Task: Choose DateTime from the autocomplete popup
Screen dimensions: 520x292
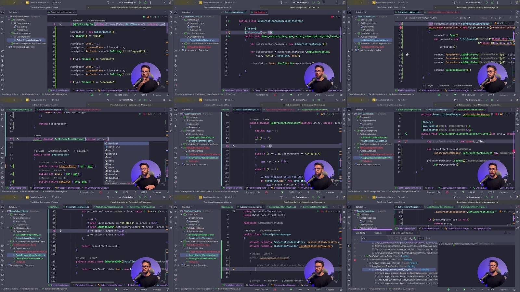Action: 127,147
